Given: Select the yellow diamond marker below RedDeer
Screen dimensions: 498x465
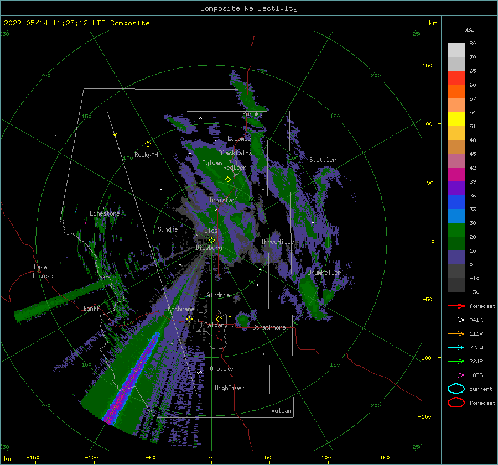Looking at the screenshot, I should pos(227,180).
